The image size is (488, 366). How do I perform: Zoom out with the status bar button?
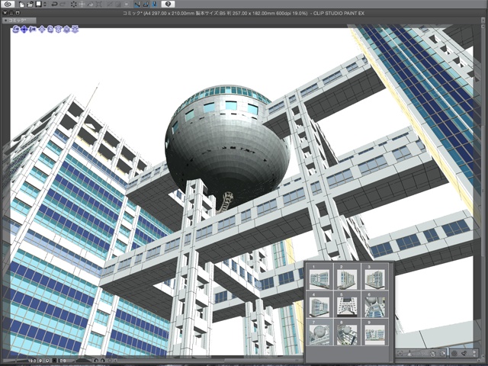40,361
